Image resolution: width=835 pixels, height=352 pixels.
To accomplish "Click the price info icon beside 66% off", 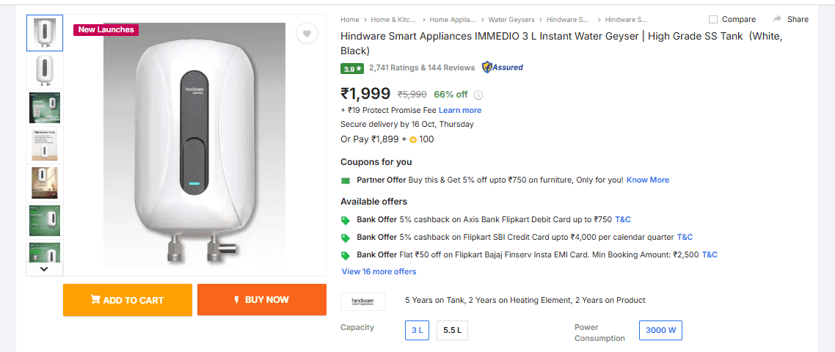I will [x=478, y=95].
